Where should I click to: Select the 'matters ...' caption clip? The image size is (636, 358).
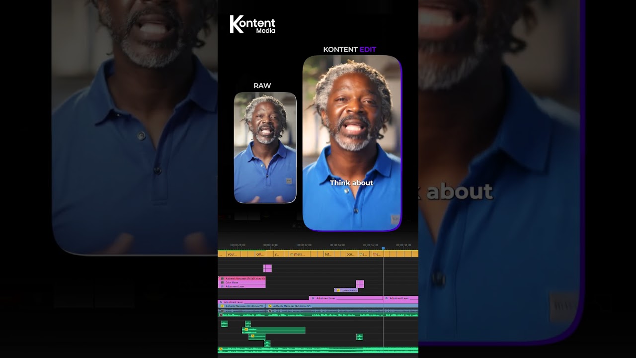pyautogui.click(x=300, y=254)
